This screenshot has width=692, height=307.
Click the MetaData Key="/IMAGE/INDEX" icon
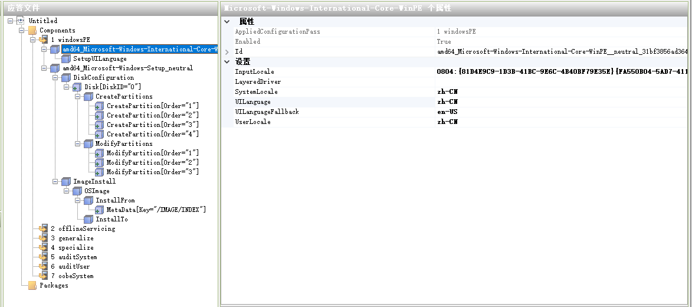99,210
